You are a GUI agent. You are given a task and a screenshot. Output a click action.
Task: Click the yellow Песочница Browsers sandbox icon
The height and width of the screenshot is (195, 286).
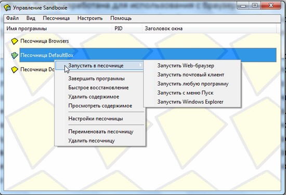click(x=15, y=41)
